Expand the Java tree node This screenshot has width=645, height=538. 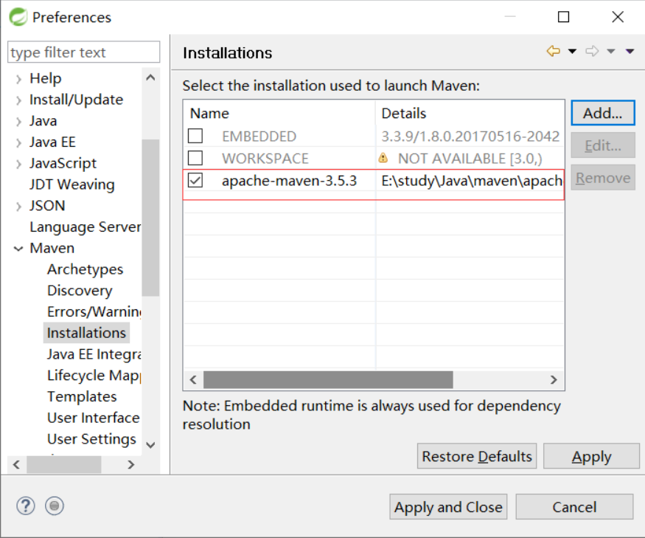[x=18, y=121]
